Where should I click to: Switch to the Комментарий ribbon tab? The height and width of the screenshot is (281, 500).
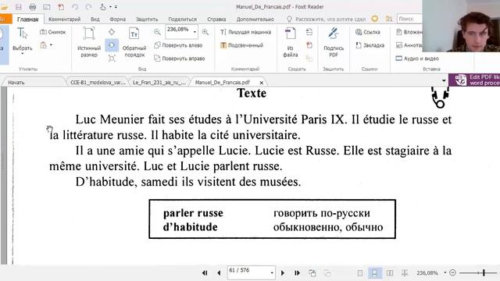point(64,19)
